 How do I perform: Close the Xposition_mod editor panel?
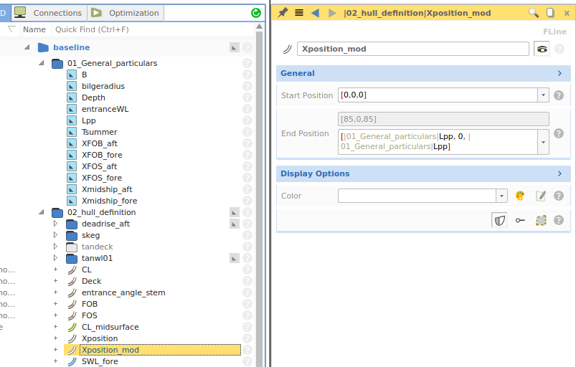pos(567,13)
